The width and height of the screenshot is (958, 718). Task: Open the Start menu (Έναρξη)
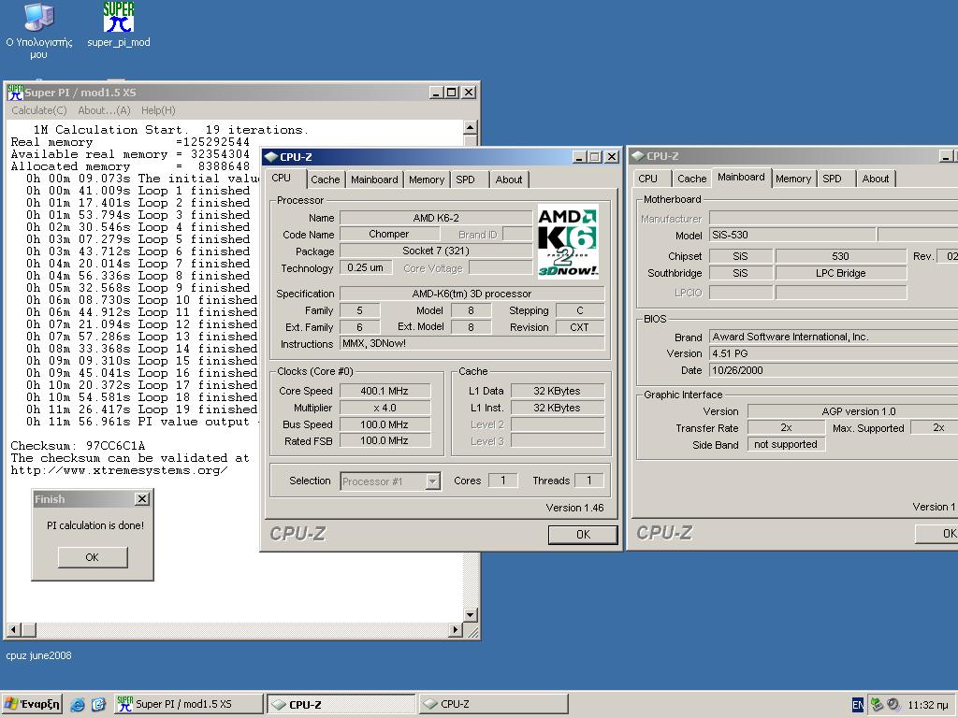pyautogui.click(x=32, y=704)
